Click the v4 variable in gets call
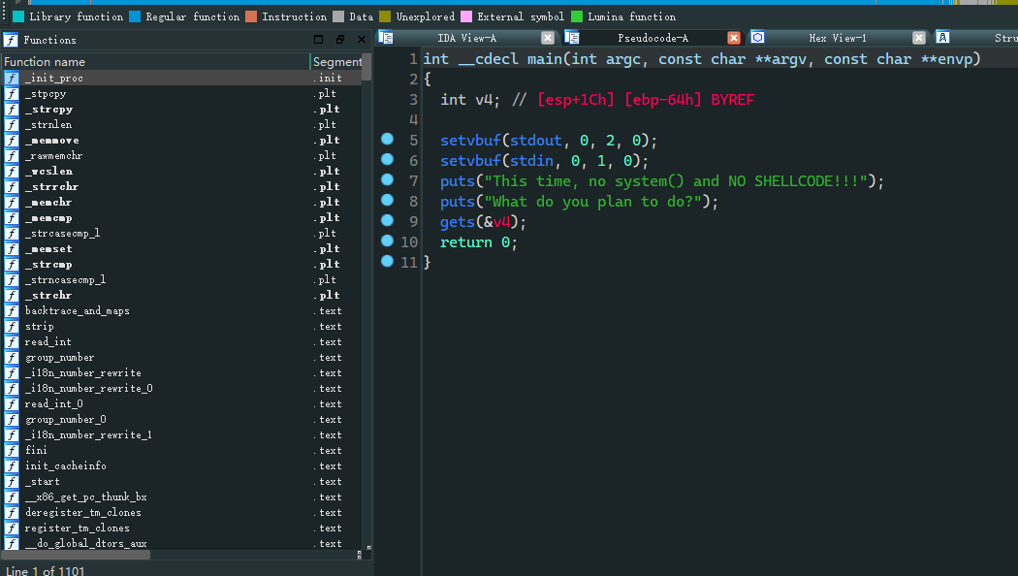 click(x=501, y=222)
